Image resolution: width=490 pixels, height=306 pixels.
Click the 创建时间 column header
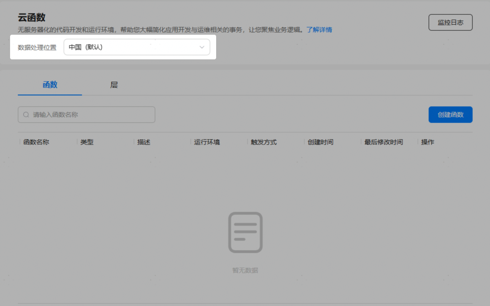(x=321, y=142)
